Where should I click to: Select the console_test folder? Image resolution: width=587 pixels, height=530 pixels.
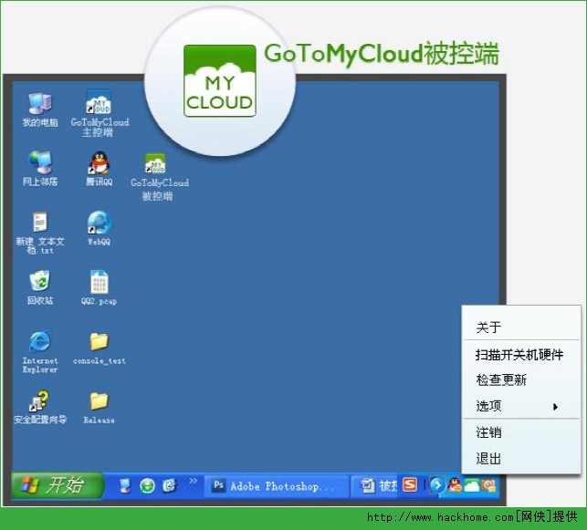pos(99,342)
